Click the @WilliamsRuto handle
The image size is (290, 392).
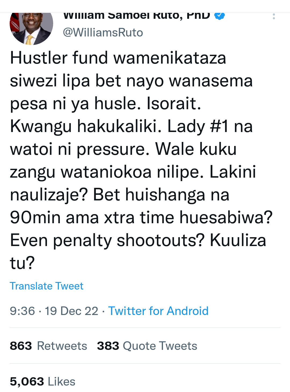(x=103, y=33)
